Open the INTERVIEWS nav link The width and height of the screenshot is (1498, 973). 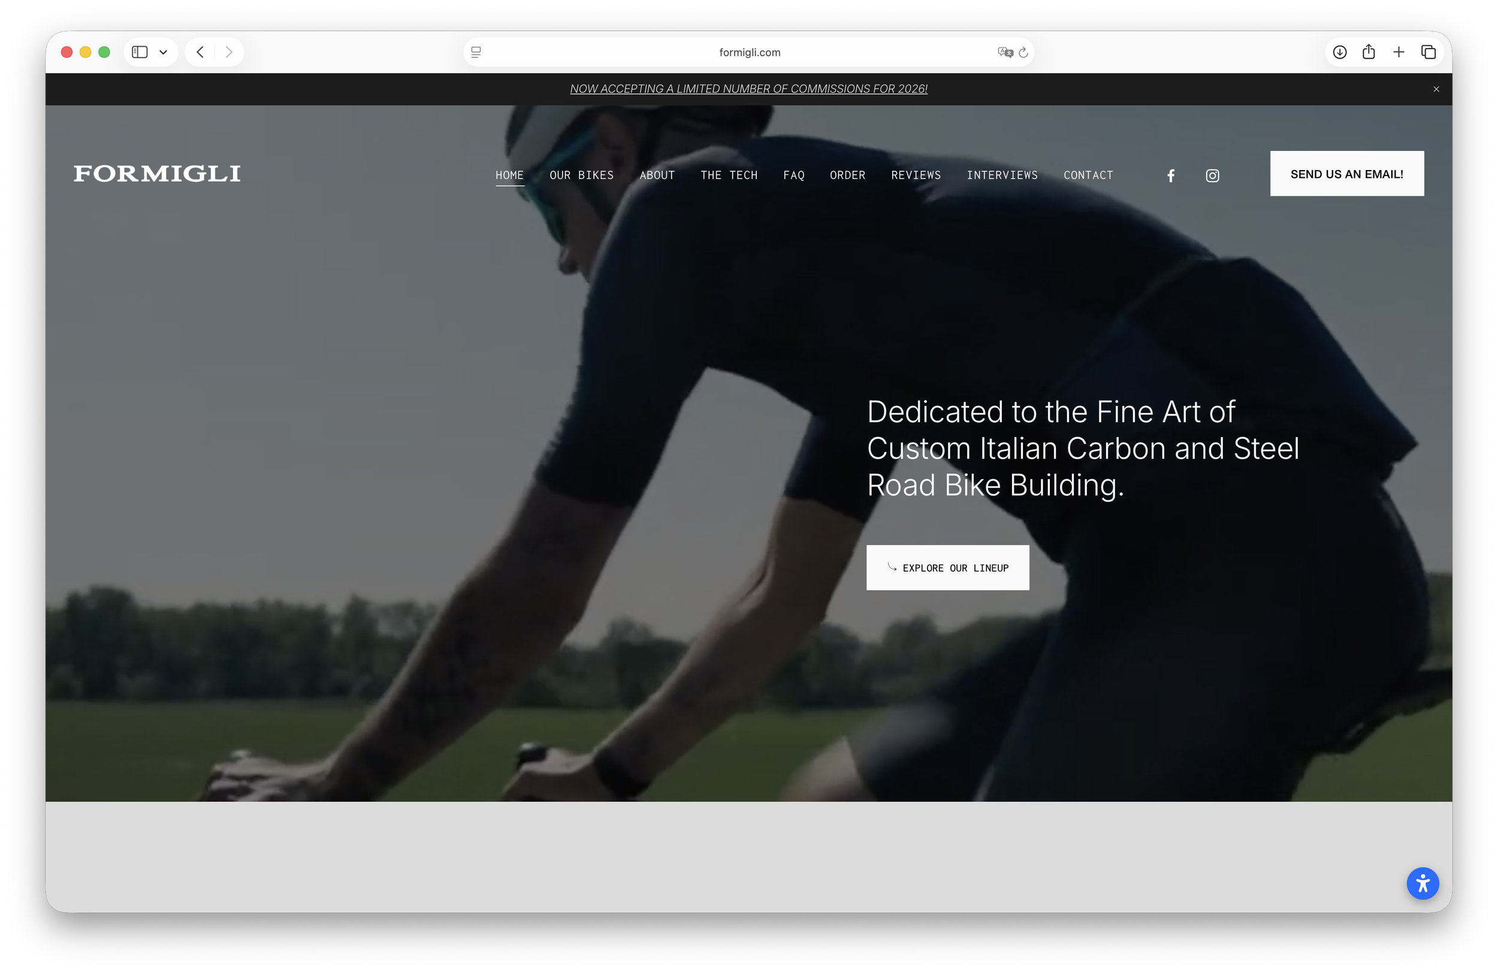point(1002,175)
